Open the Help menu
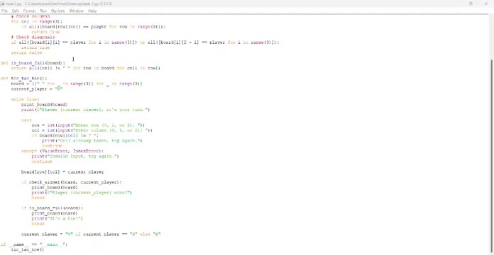The width and height of the screenshot is (494, 255). click(x=92, y=11)
